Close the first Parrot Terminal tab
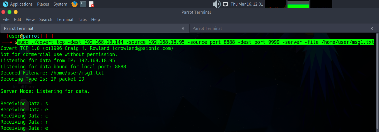 pos(183,28)
